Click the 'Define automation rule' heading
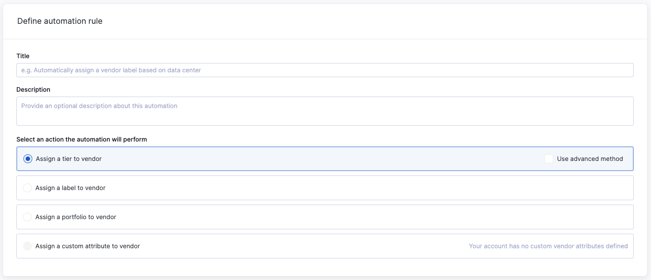 tap(60, 21)
